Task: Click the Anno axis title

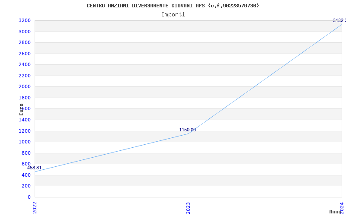Action: coord(335,212)
